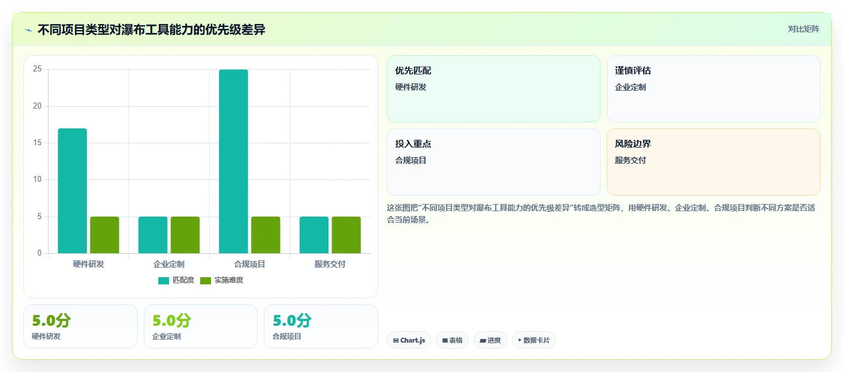Click the y-axis value 25
Image resolution: width=844 pixels, height=372 pixels.
(37, 70)
